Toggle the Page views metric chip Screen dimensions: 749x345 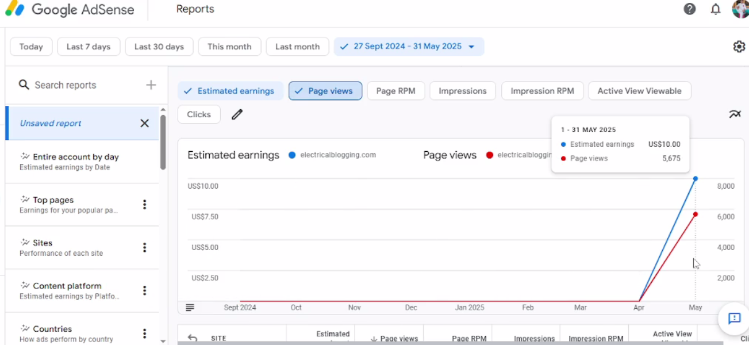click(x=325, y=91)
